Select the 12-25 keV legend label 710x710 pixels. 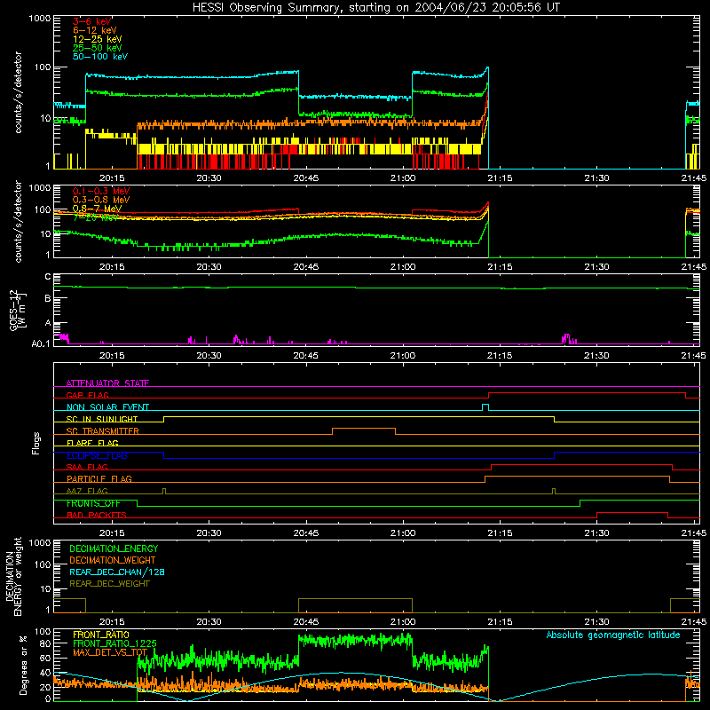(x=97, y=39)
